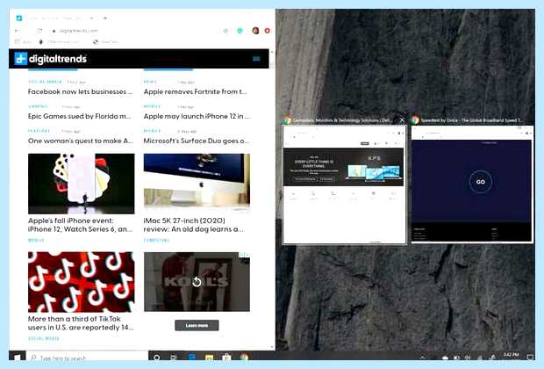544x369 pixels.
Task: Close the Dell window thumbnail
Action: 402,120
